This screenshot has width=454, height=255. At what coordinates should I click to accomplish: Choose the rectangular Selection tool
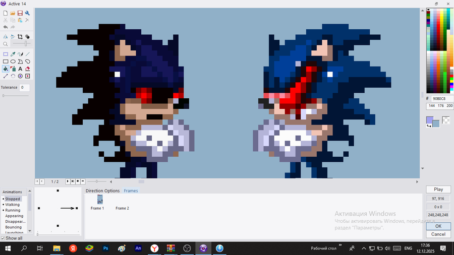(6, 54)
